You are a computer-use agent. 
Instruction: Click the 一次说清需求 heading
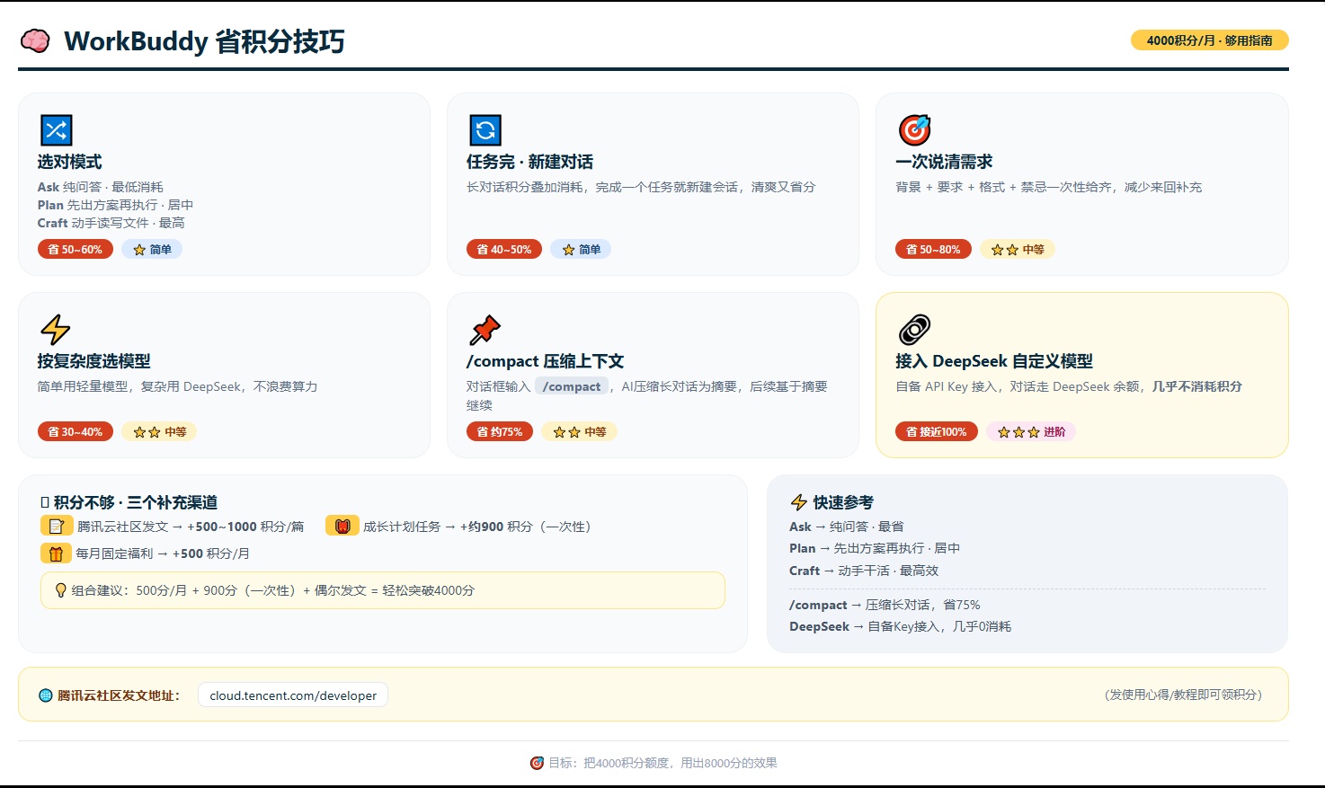click(944, 162)
